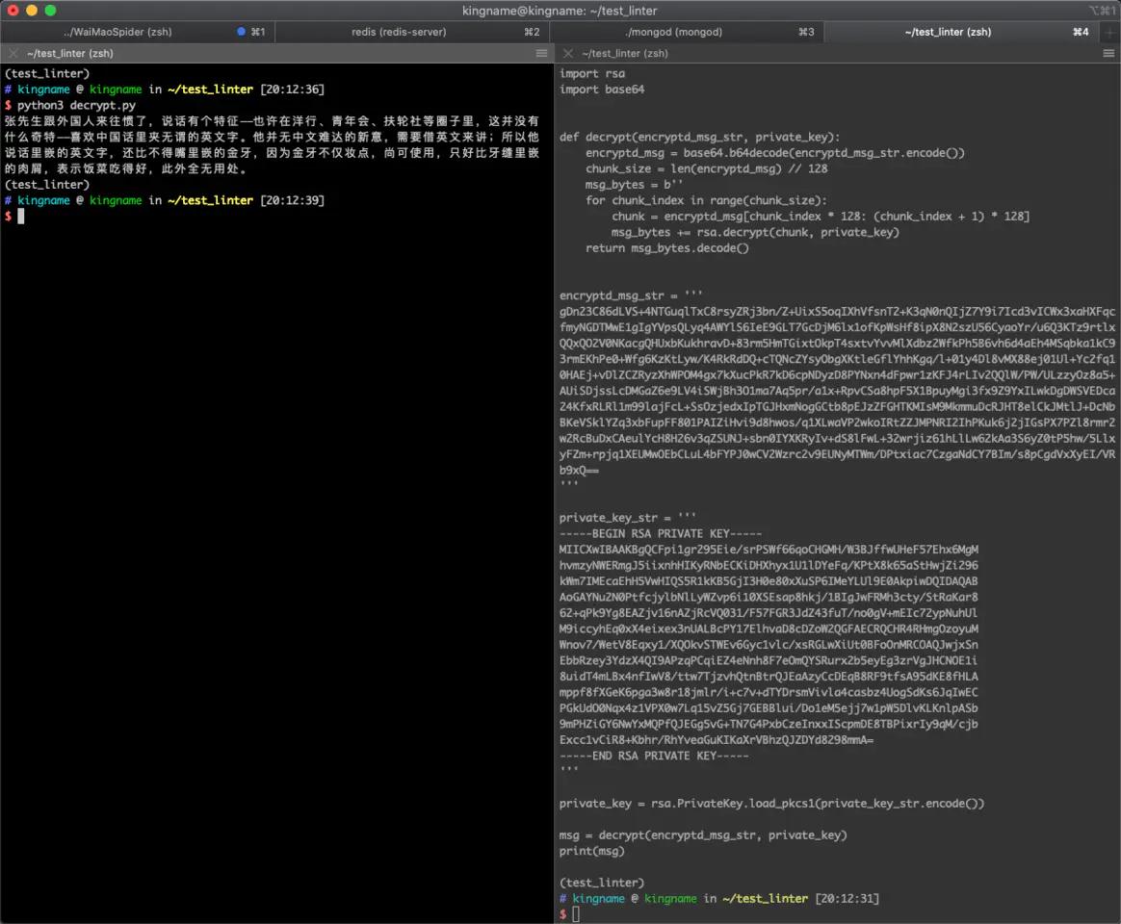Viewport: 1121px width, 924px height.
Task: Switch to the ../WaiMaoSpider (zsh) tab
Action: [117, 32]
